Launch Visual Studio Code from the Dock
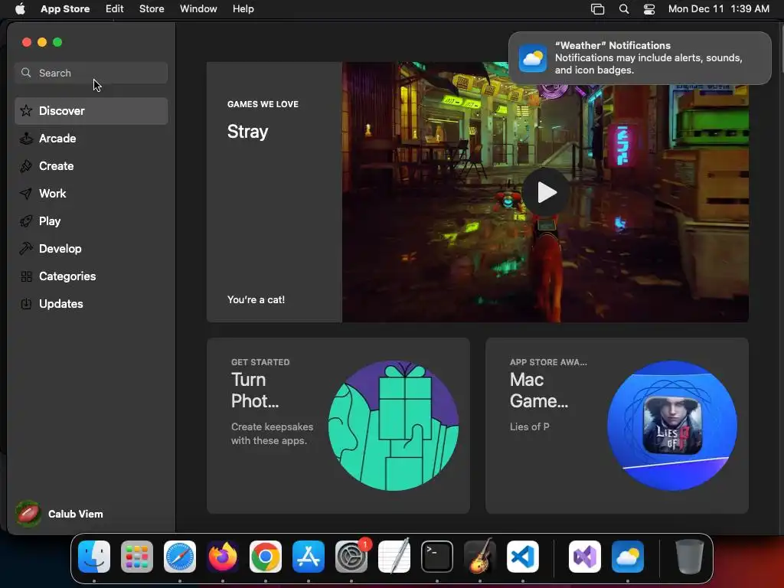Screen dimensions: 784x588 (x=523, y=557)
